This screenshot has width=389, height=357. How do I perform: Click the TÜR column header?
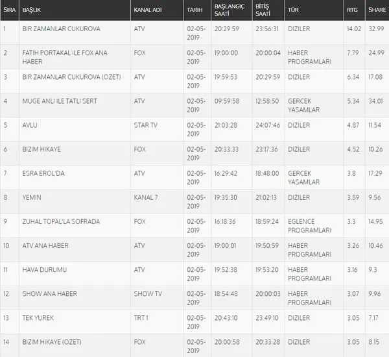pos(314,10)
